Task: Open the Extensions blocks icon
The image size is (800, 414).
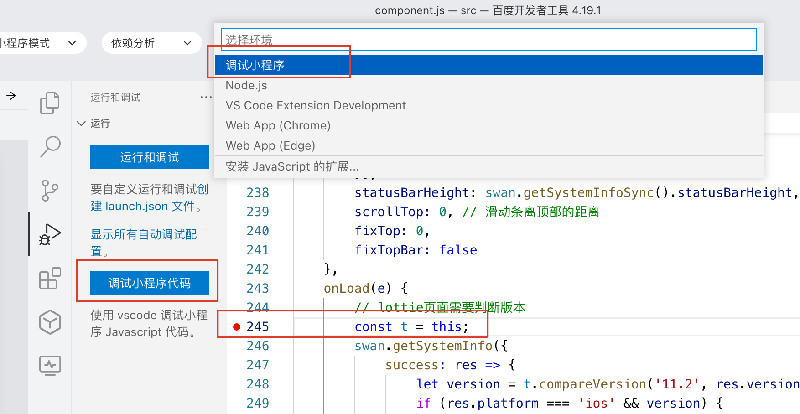Action: (50, 278)
